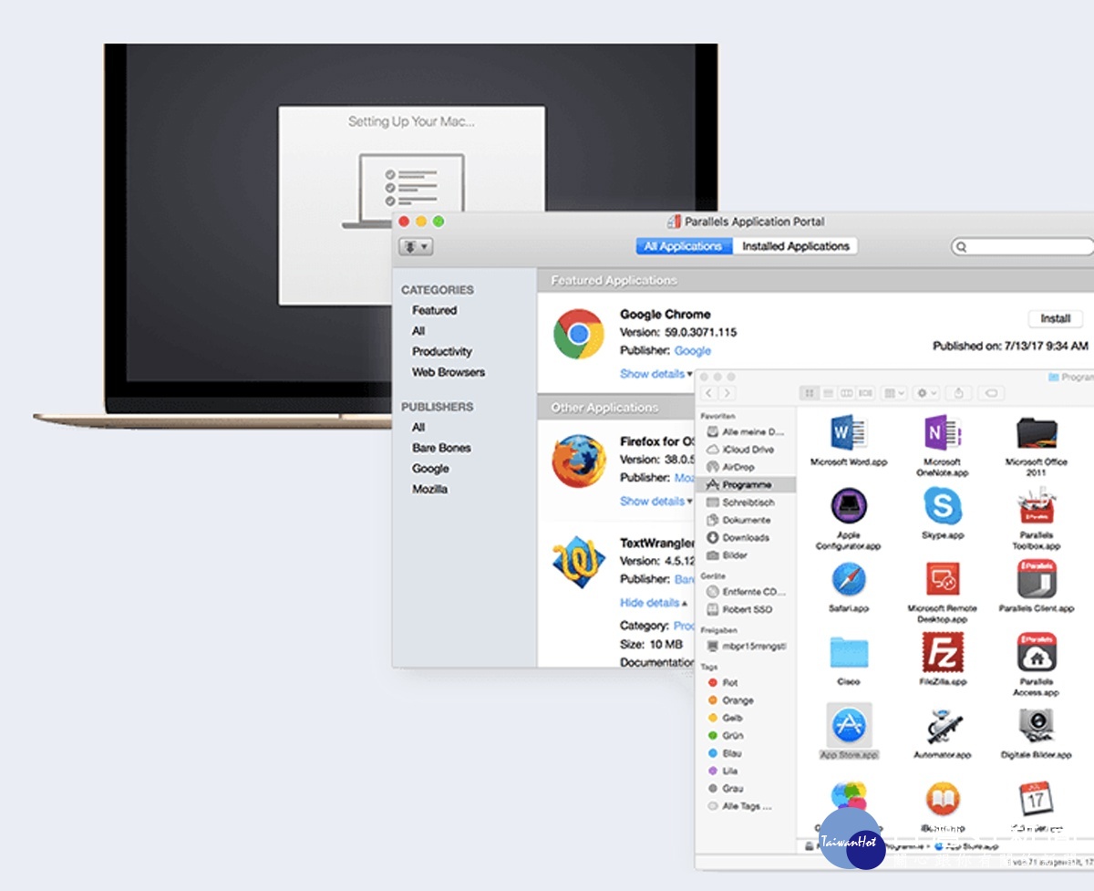Screen dimensions: 1094x891
Task: Launch Apple Configurator.app
Action: (x=848, y=505)
